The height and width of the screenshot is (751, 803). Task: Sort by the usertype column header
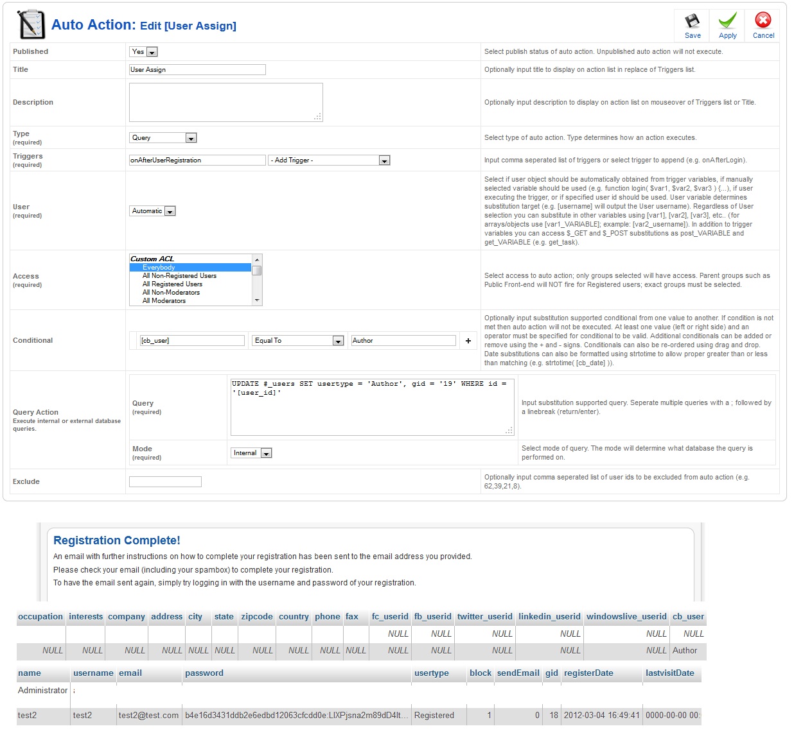coord(432,673)
